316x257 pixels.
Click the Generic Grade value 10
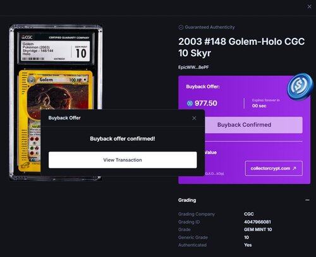pyautogui.click(x=246, y=237)
